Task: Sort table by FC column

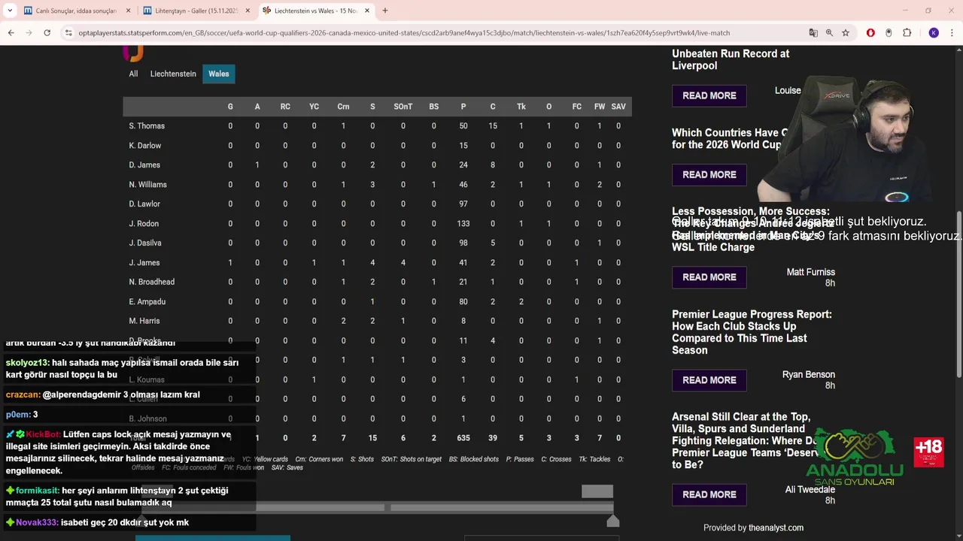Action: 577,107
